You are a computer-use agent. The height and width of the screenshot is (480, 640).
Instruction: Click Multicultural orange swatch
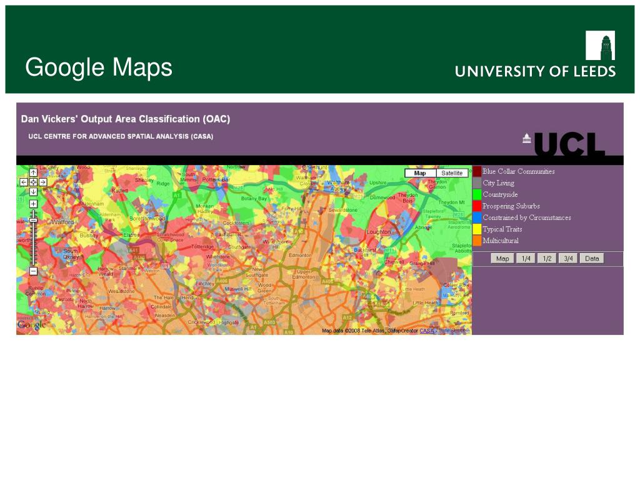click(x=477, y=241)
